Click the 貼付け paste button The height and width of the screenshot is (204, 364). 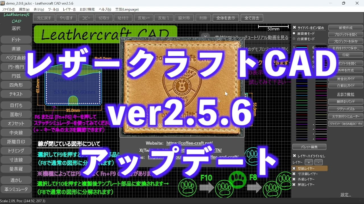point(123,18)
